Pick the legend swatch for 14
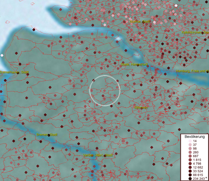This screenshot has width=209, height=181. tap(190, 141)
